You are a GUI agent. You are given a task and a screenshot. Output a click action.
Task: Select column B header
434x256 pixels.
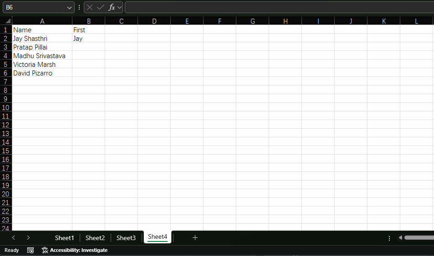[88, 21]
